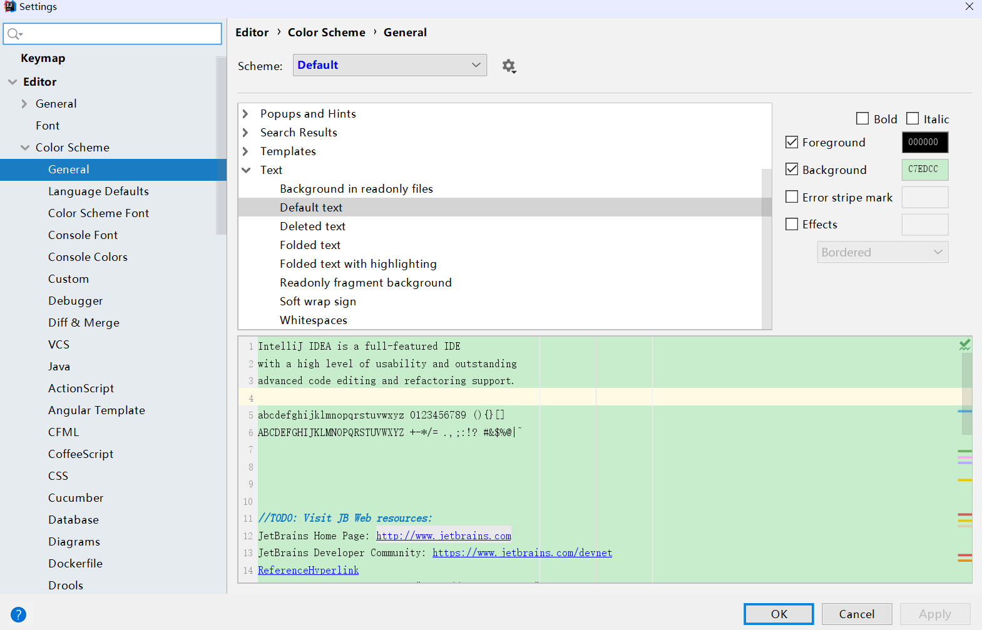Viewport: 982px width, 630px height.
Task: Expand the Templates node
Action: pyautogui.click(x=246, y=151)
